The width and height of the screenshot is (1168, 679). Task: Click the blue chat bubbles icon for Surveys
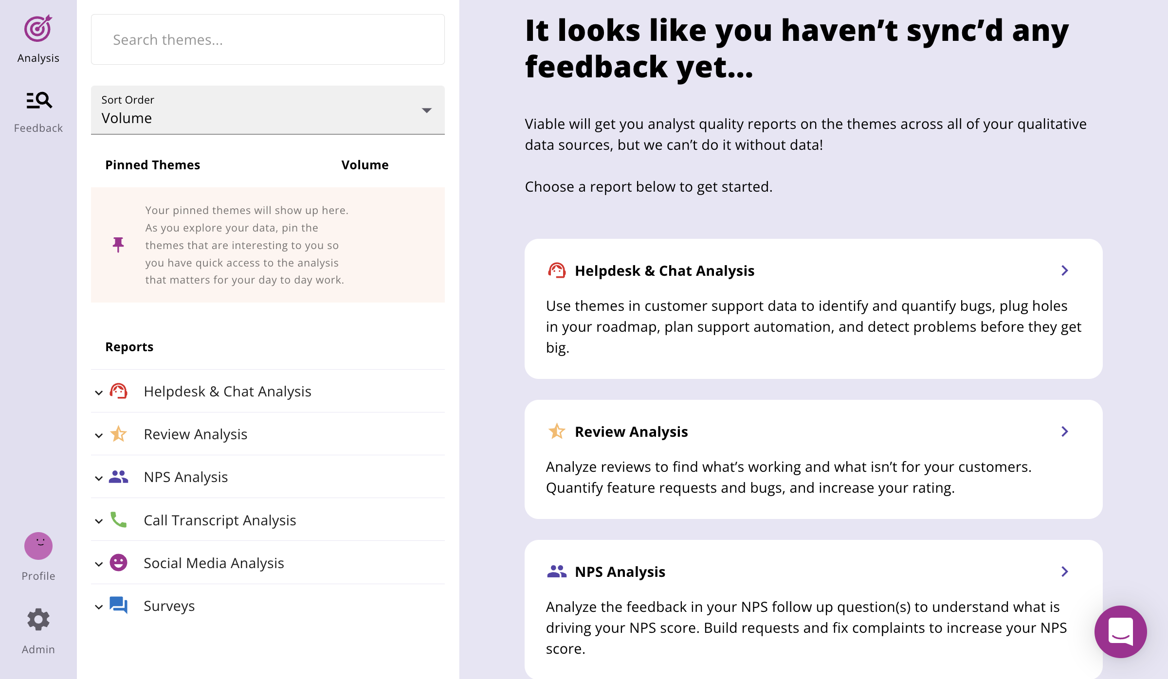(118, 606)
